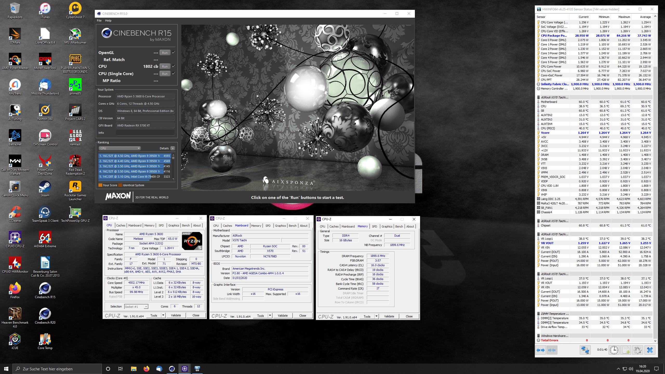Launch iCUE desktop shortcut

point(15,342)
